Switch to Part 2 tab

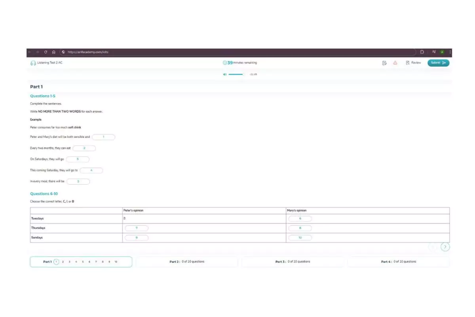pos(187,262)
